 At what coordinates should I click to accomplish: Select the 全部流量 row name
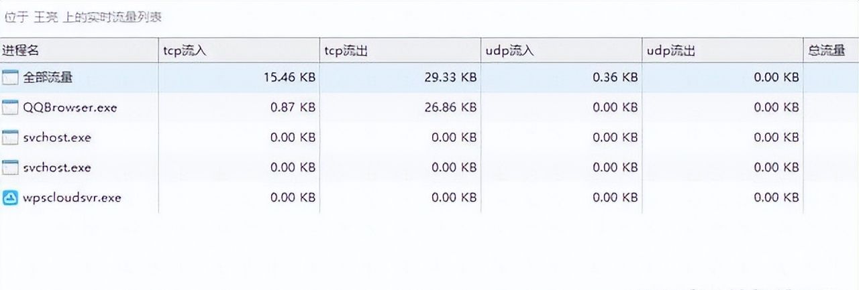[48, 77]
